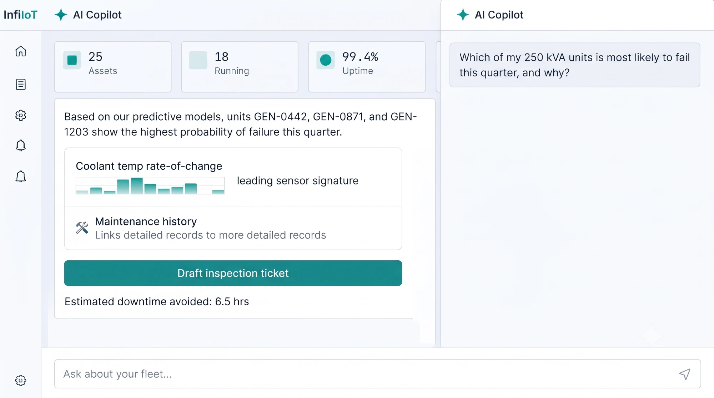Click the AI Copilot sparkle in header
714x398 pixels.
[61, 15]
